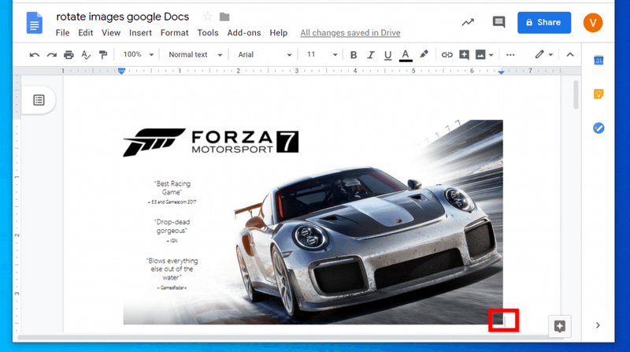Open the Help menu

click(x=279, y=33)
